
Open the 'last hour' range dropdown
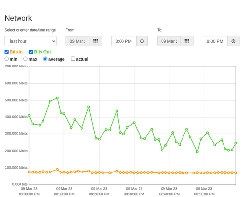point(31,41)
